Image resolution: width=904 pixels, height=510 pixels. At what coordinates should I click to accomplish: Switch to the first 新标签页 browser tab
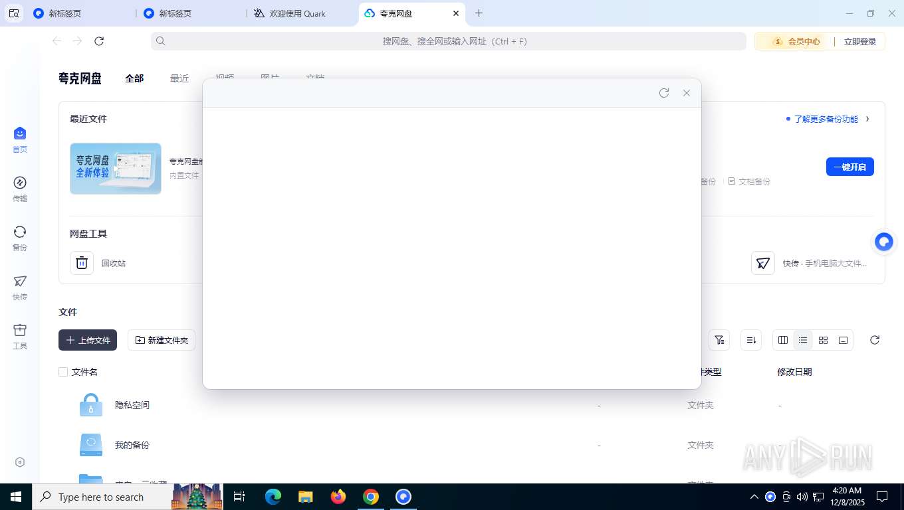tap(78, 13)
